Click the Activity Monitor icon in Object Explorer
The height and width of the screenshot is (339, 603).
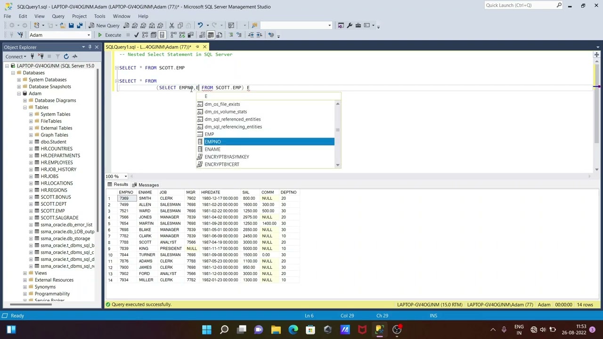75,56
